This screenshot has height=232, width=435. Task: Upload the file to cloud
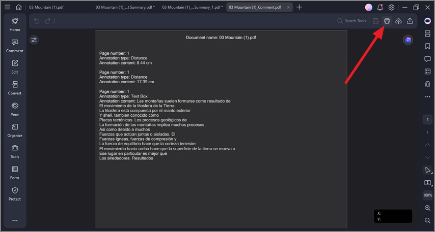click(398, 21)
